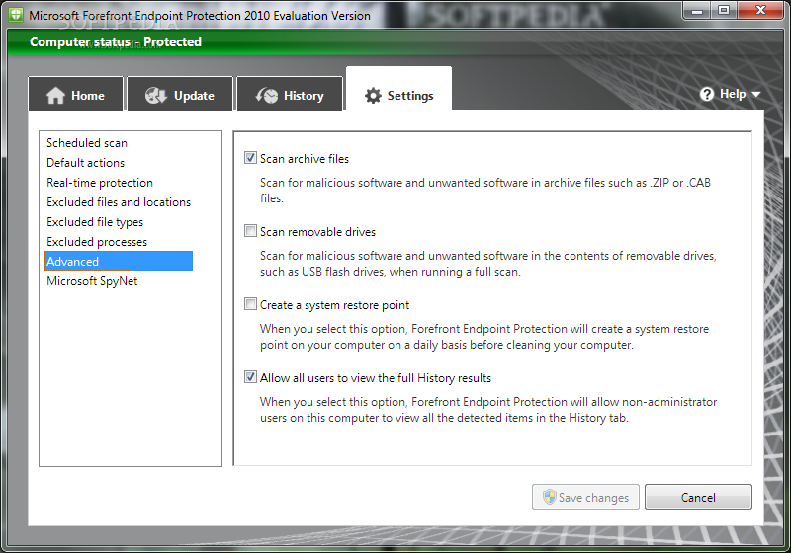791x553 pixels.
Task: Minimize the Forefront window
Action: click(x=697, y=11)
